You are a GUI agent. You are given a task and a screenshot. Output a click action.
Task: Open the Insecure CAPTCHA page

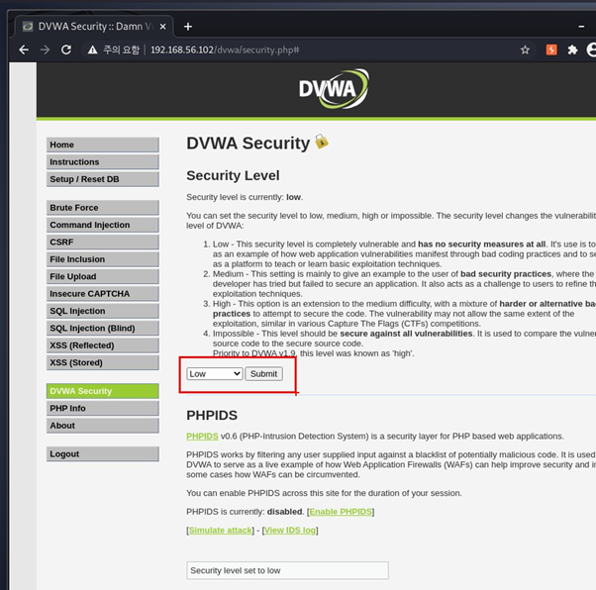point(103,294)
